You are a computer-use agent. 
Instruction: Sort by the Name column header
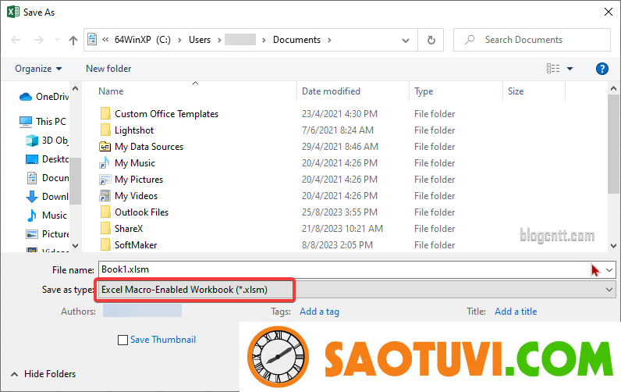pyautogui.click(x=112, y=91)
